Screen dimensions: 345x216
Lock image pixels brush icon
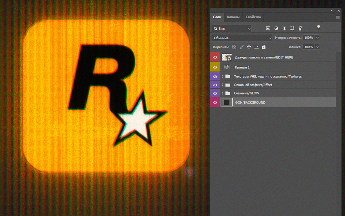pyautogui.click(x=242, y=47)
